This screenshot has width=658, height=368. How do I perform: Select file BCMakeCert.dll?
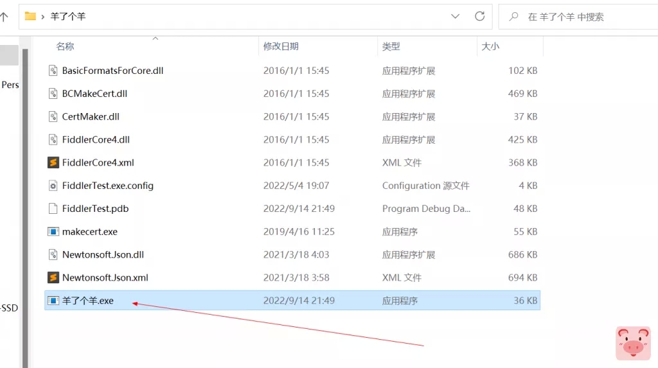(x=94, y=94)
